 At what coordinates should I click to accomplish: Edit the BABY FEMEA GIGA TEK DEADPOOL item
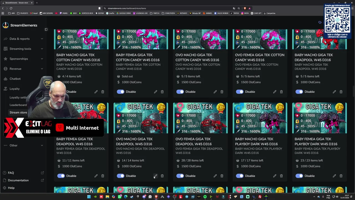[x=96, y=176]
